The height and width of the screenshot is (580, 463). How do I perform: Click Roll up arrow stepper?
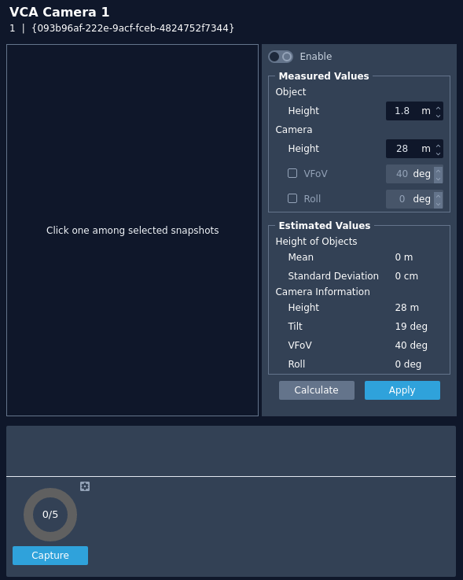439,196
